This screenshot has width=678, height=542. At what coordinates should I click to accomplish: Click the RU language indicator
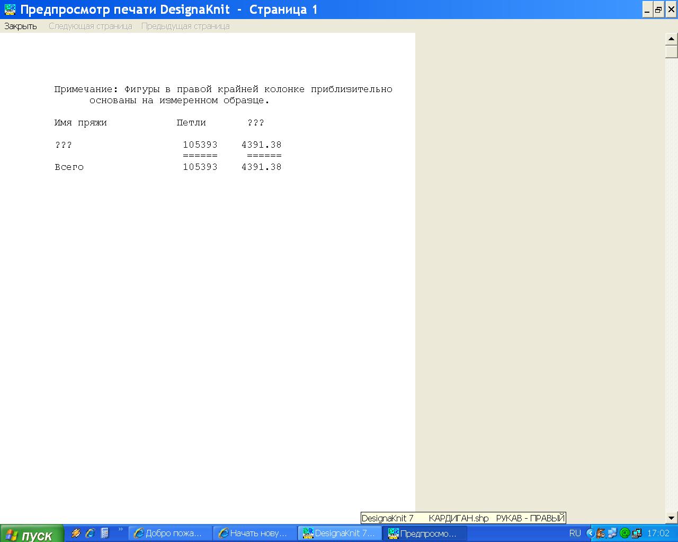575,533
